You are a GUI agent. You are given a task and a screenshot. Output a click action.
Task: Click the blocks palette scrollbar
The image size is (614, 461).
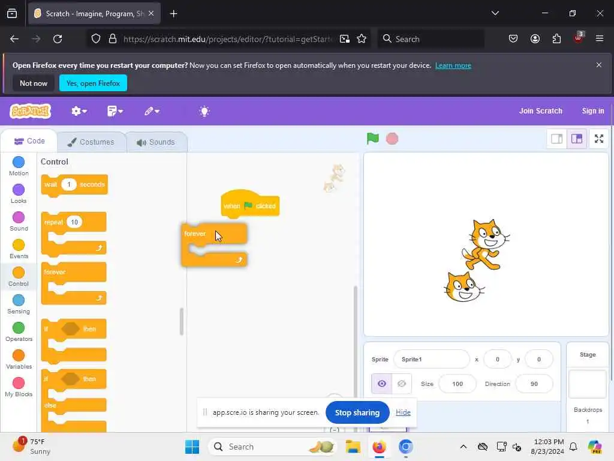181,322
